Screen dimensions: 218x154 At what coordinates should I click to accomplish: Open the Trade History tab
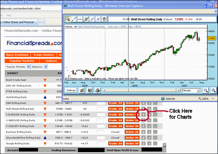(x=44, y=55)
